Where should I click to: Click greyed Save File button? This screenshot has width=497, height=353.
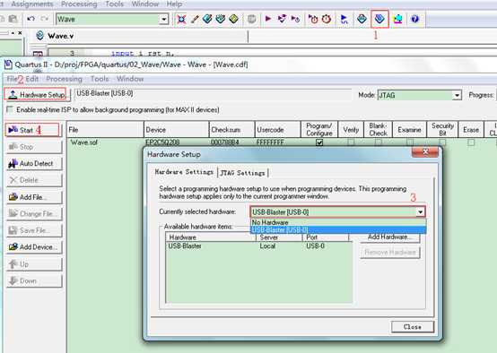pyautogui.click(x=34, y=230)
